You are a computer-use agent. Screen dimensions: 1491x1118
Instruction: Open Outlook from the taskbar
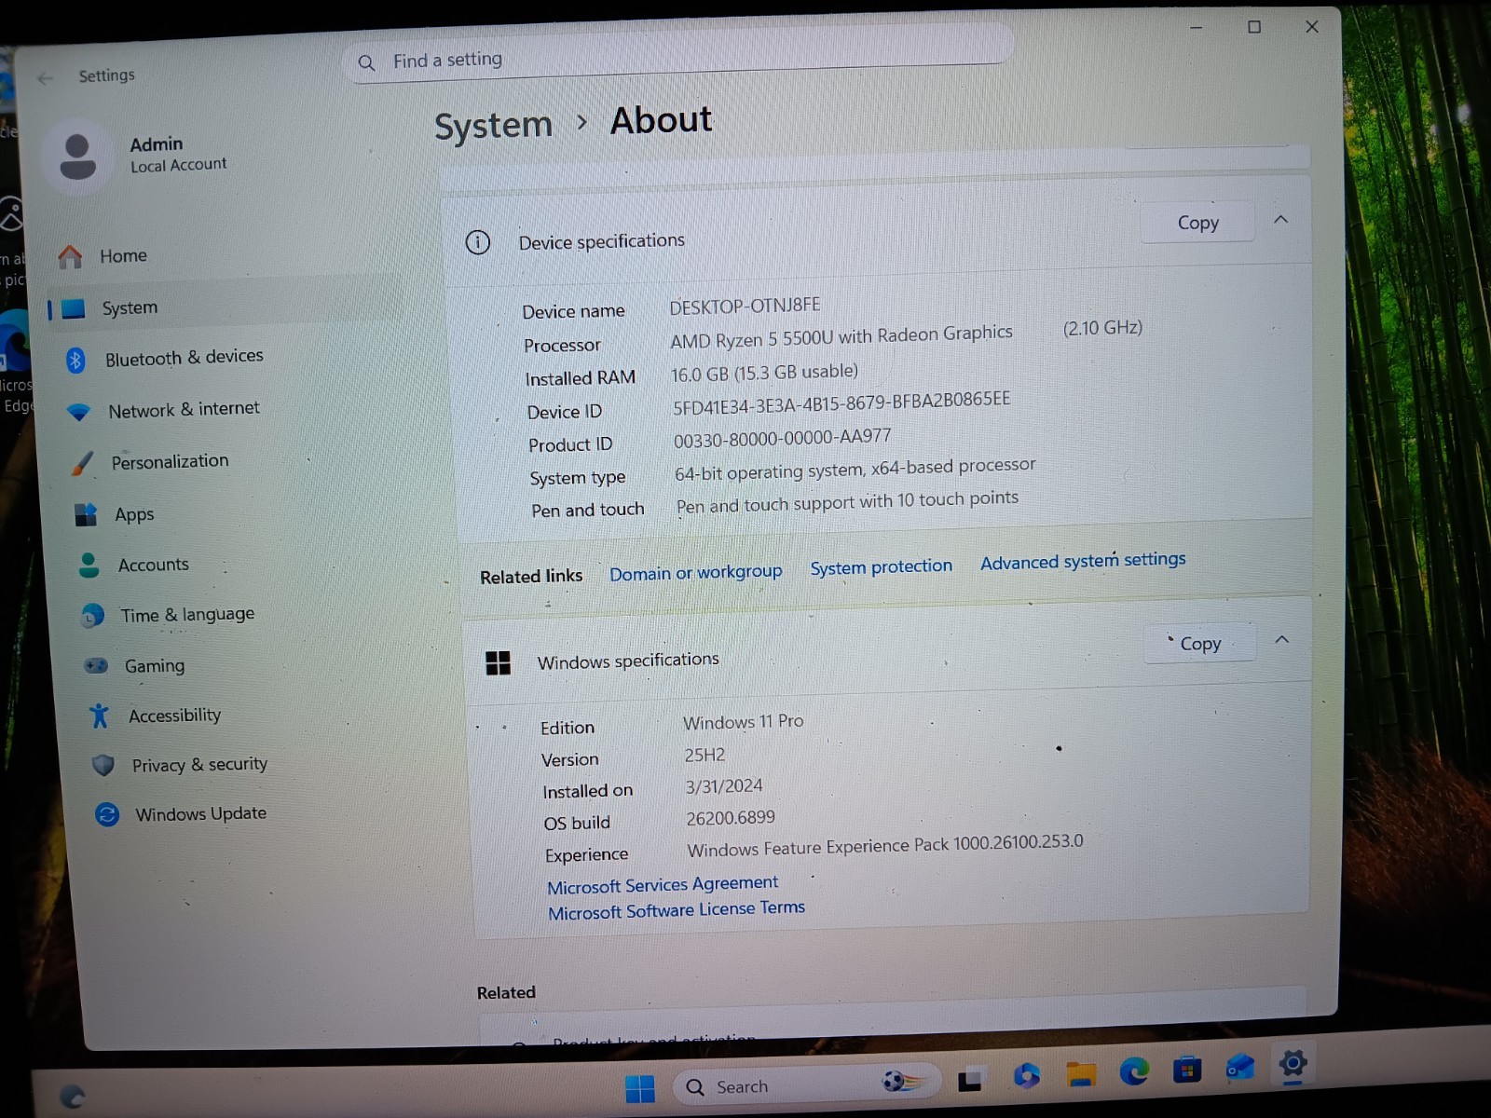pyautogui.click(x=1239, y=1068)
